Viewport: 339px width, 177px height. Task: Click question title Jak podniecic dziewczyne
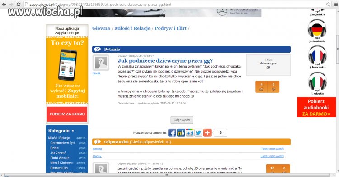tap(165, 61)
